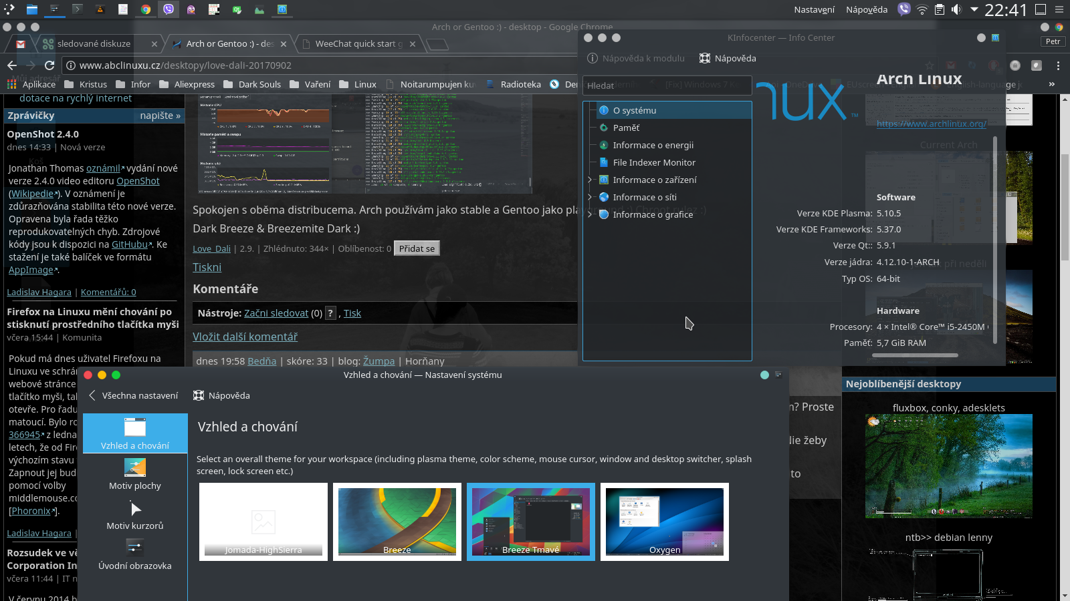The image size is (1070, 601).
Task: Close the Arch or Gentoo tab
Action: tap(284, 44)
